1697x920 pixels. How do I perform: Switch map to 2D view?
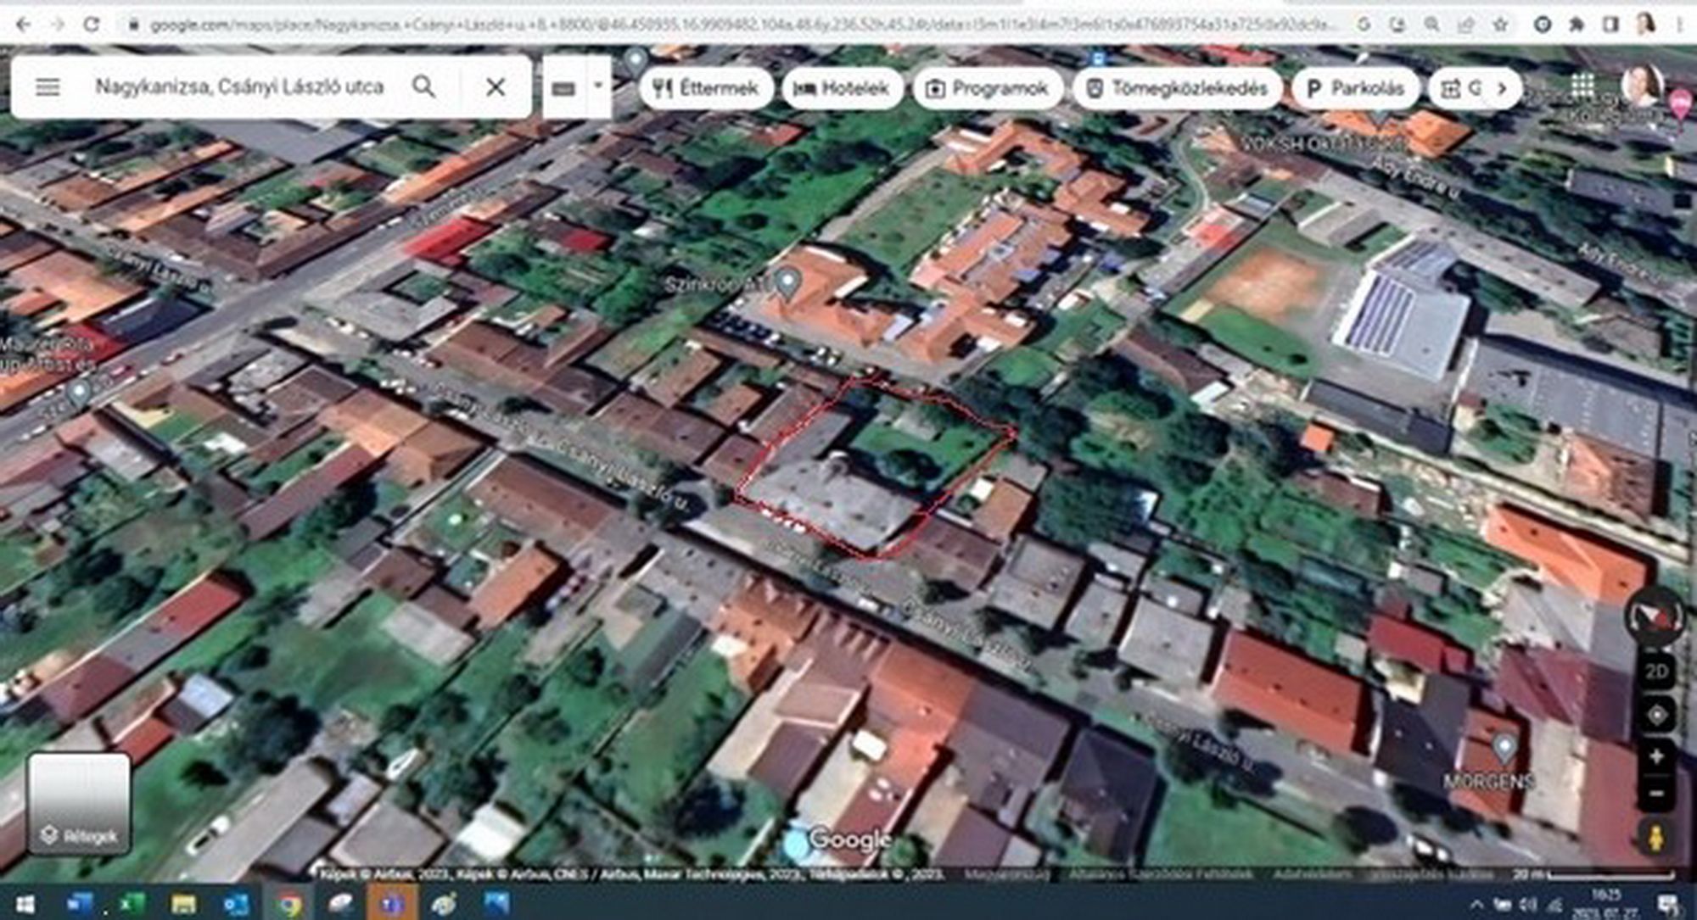(1656, 672)
